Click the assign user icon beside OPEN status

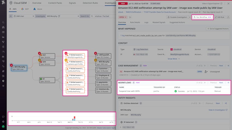[130, 17]
